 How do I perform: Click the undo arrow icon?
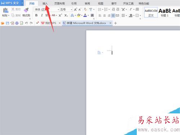coord(26,23)
